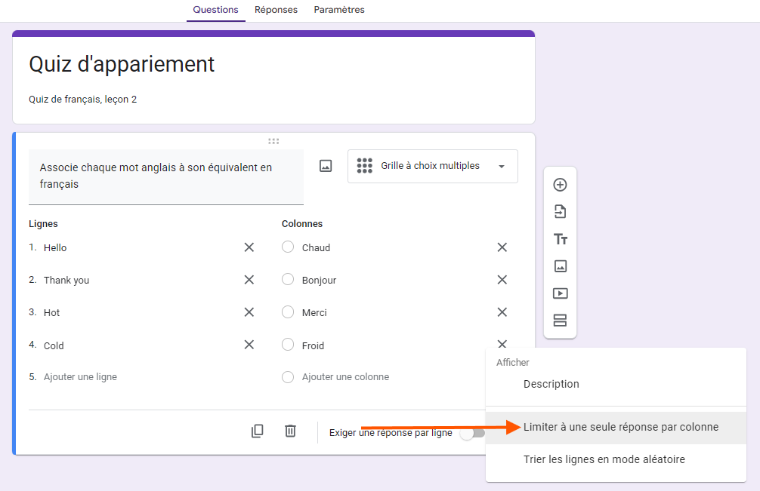Duplicate the current question
Screen dimensions: 760x491
[x=258, y=431]
